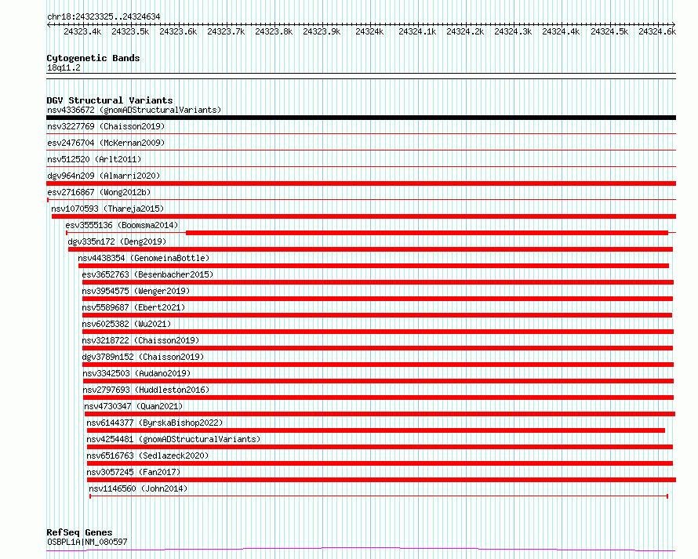
Task: Open variant nsv3342503 (Audano2019)
Action: point(136,373)
